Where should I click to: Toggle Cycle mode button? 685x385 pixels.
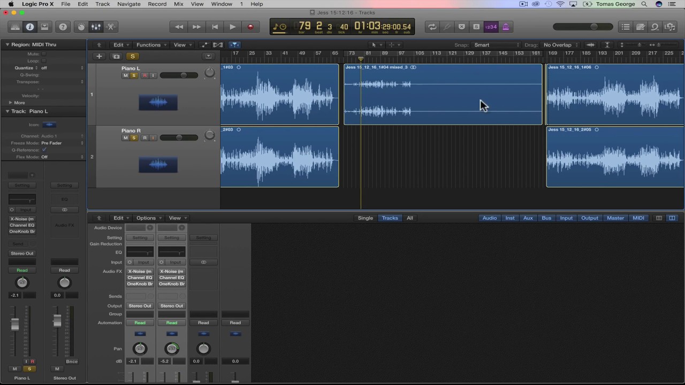point(432,27)
